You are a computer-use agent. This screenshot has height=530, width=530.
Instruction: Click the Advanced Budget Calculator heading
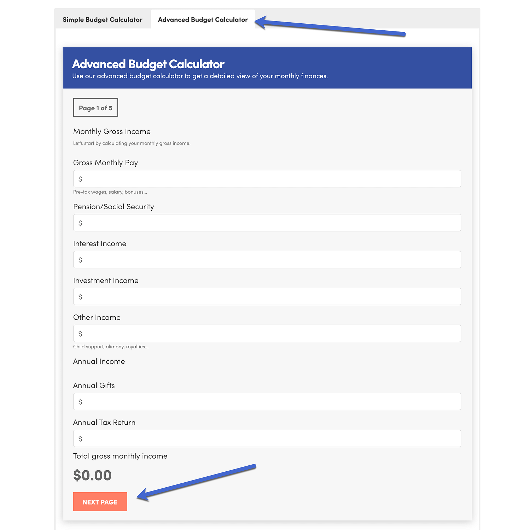pos(148,64)
